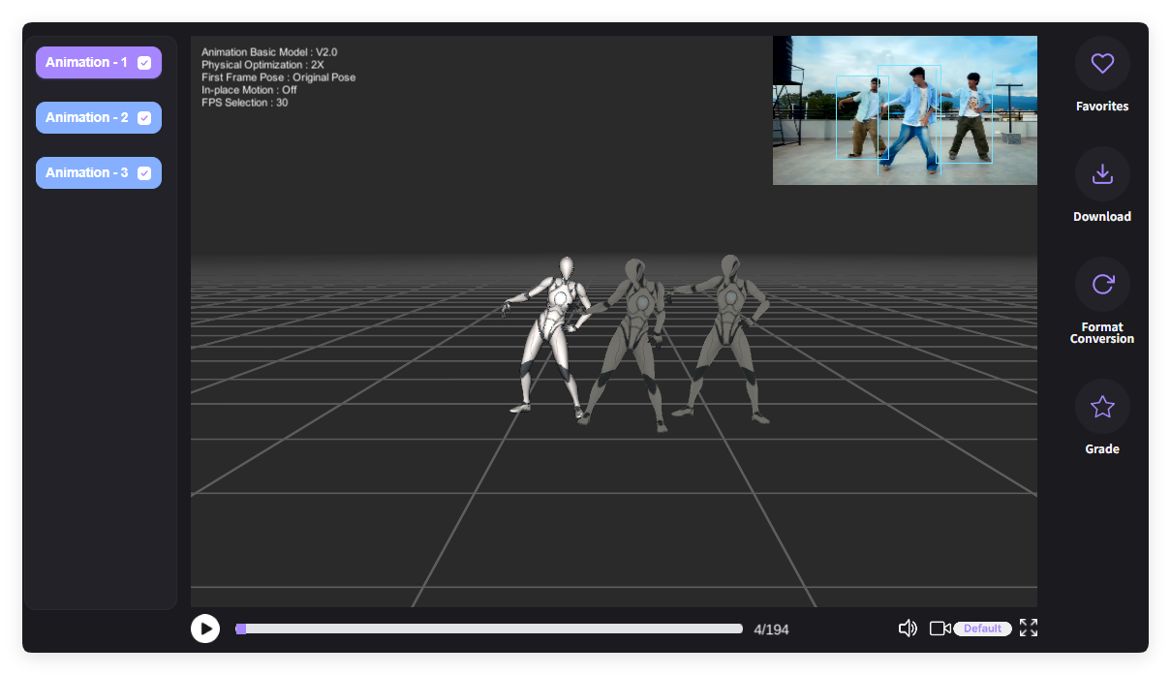This screenshot has width=1171, height=675.
Task: Click the playback progress bar track
Action: [489, 629]
